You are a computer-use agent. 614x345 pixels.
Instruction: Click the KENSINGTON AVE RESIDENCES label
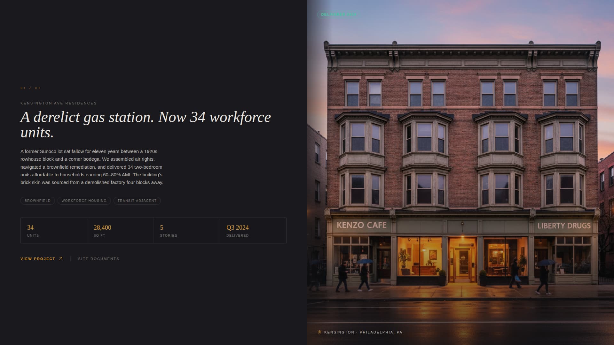(x=58, y=103)
